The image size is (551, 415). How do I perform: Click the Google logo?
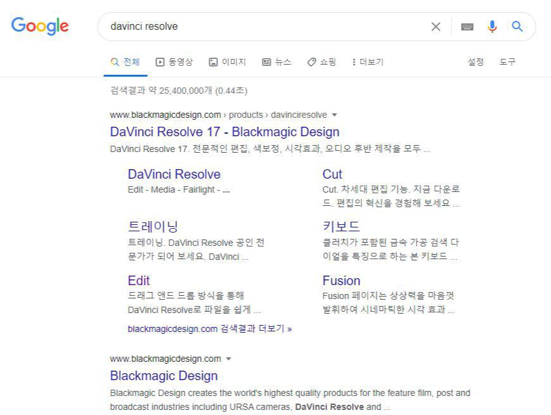(x=40, y=27)
